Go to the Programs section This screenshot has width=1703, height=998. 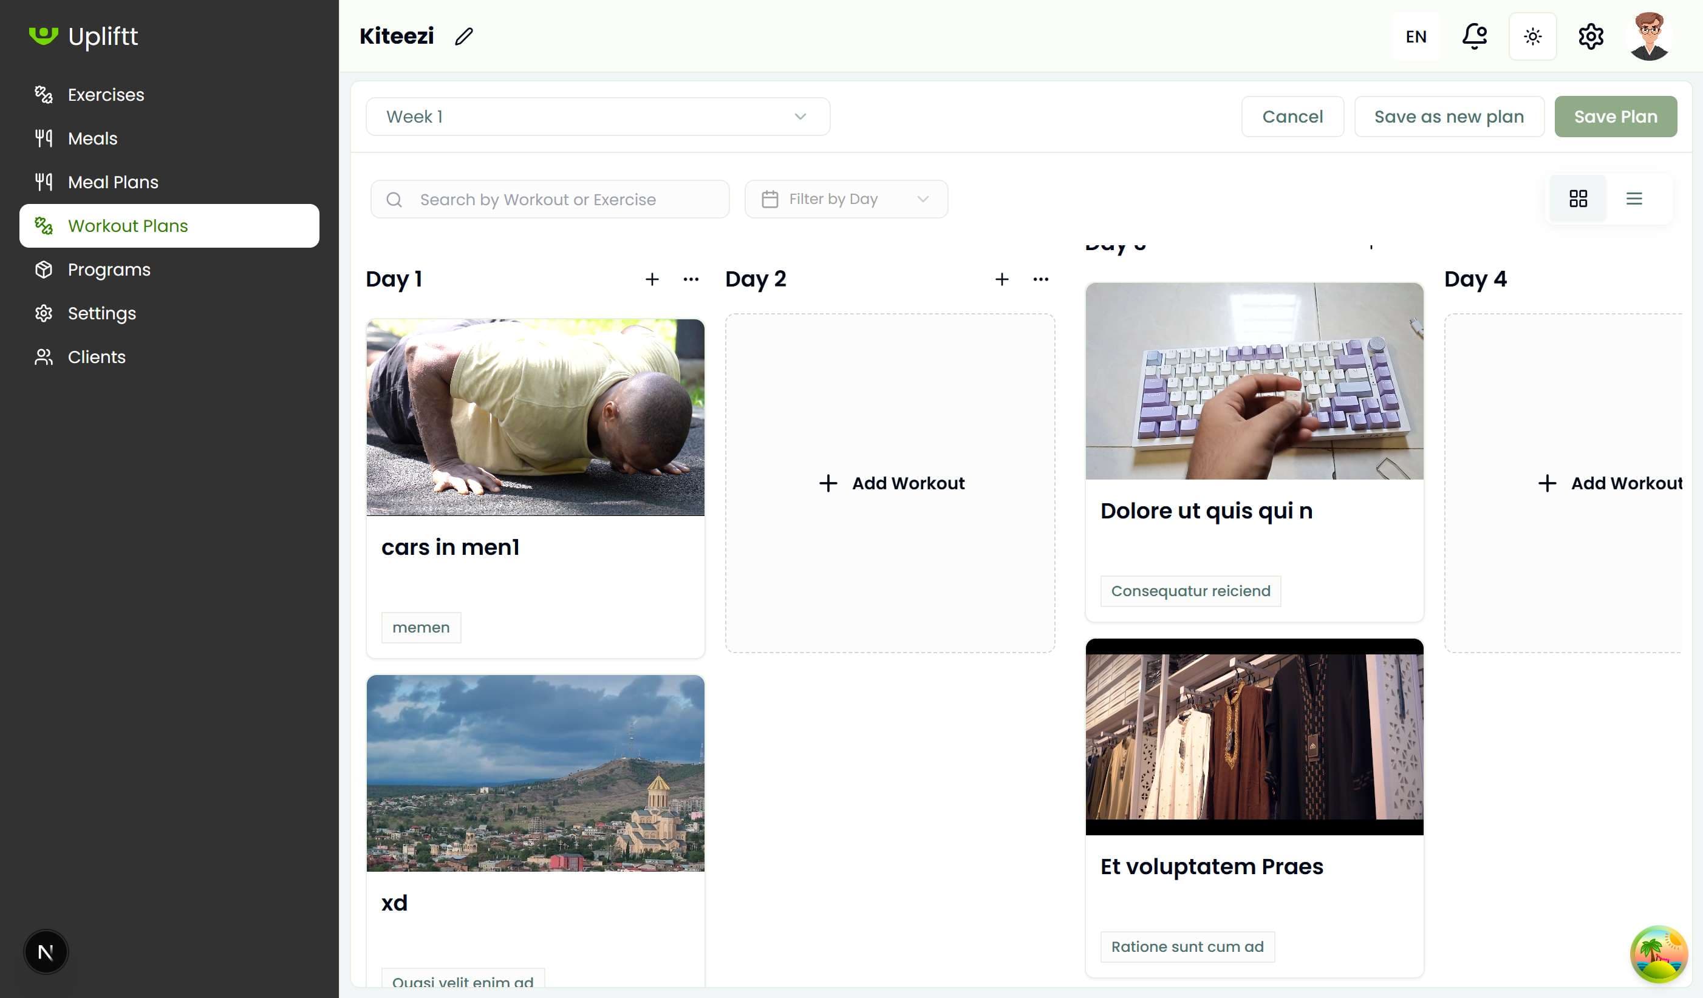[x=109, y=269]
